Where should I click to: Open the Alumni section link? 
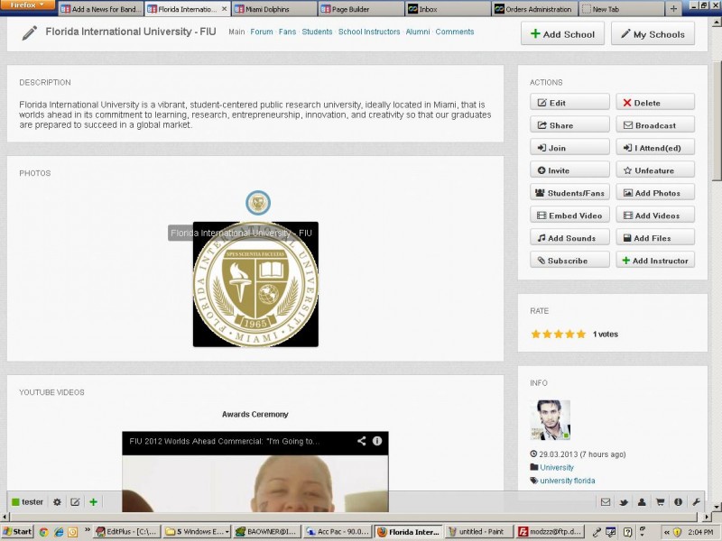(x=418, y=32)
